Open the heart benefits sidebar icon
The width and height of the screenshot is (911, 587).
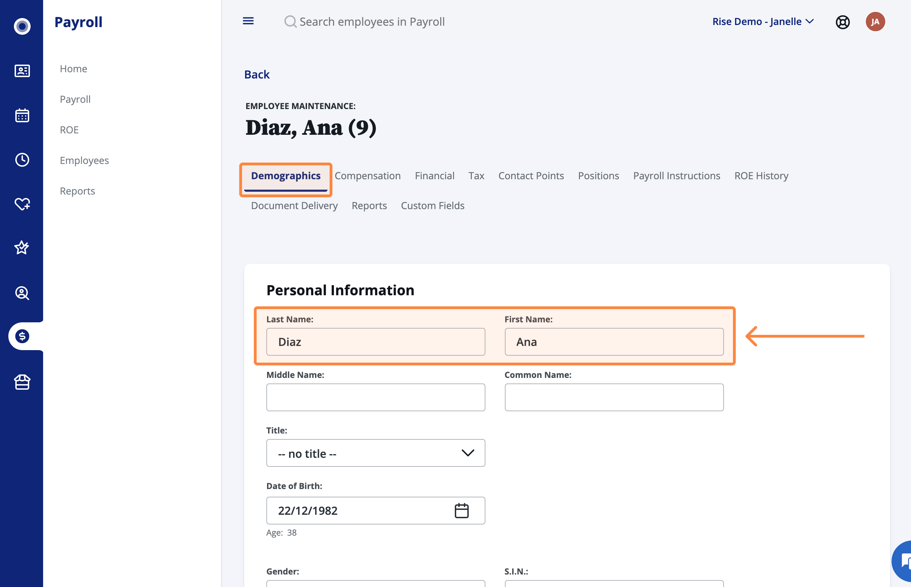pyautogui.click(x=22, y=204)
